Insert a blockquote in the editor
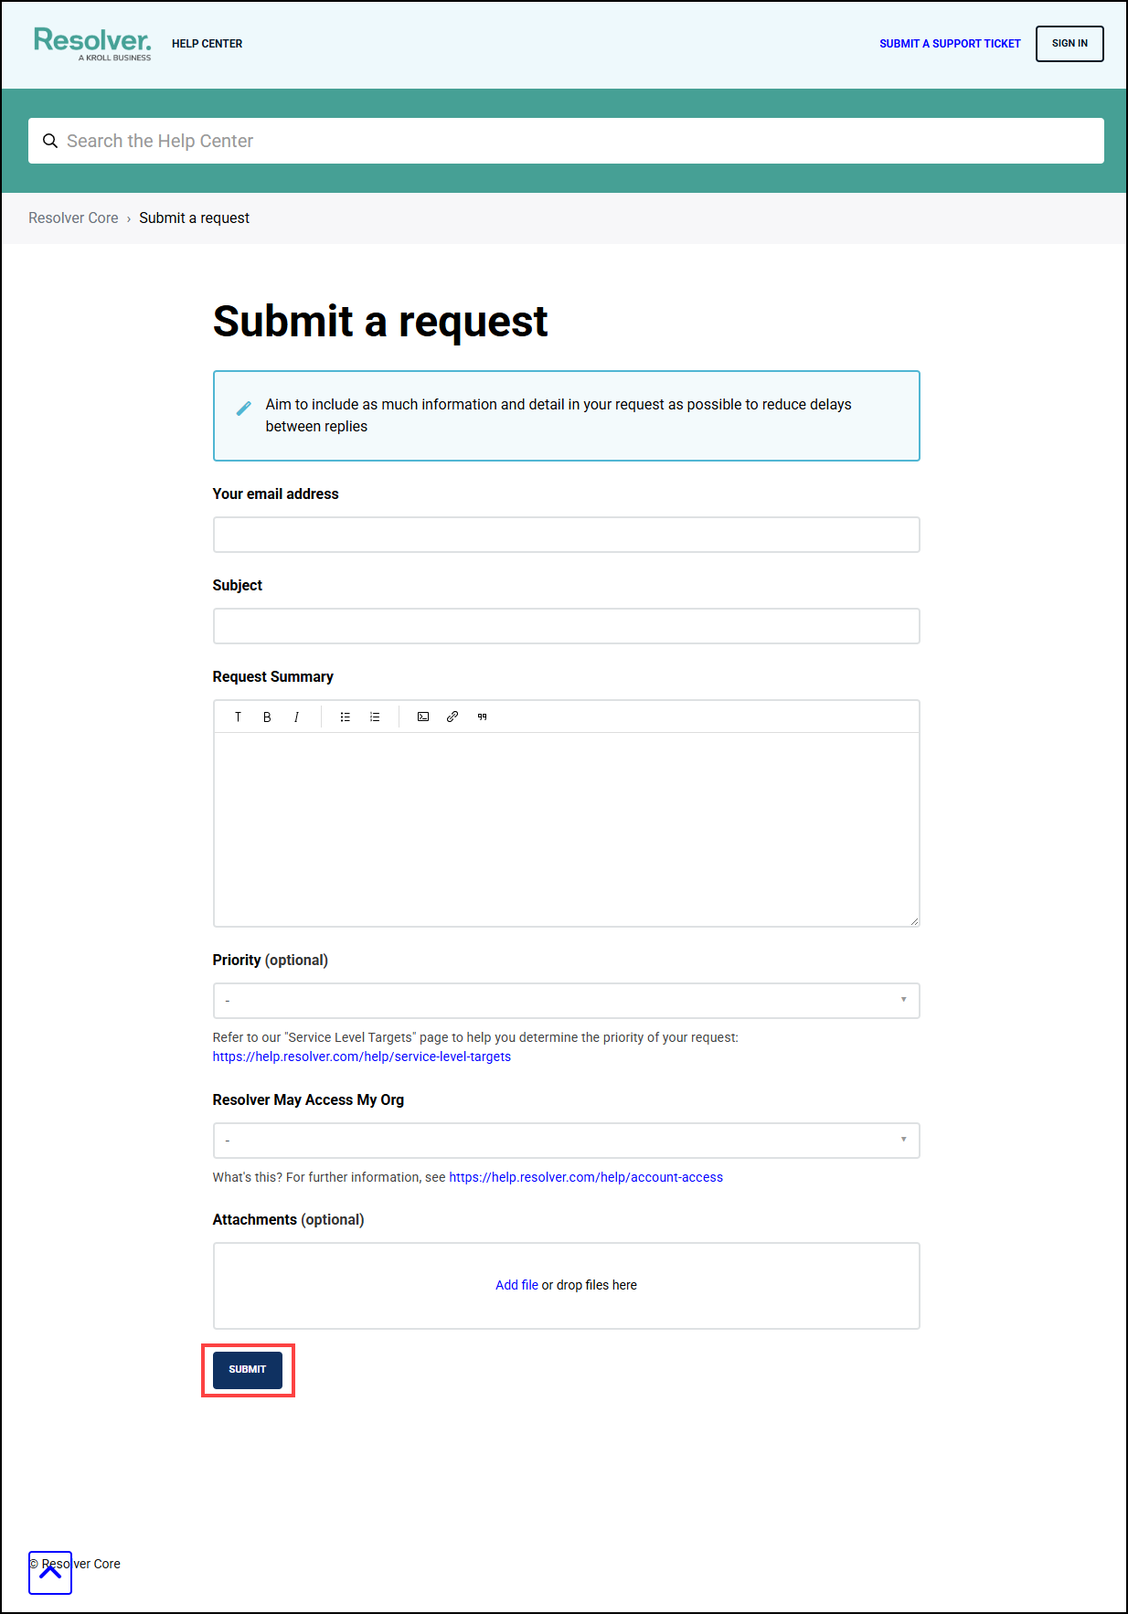 click(483, 717)
